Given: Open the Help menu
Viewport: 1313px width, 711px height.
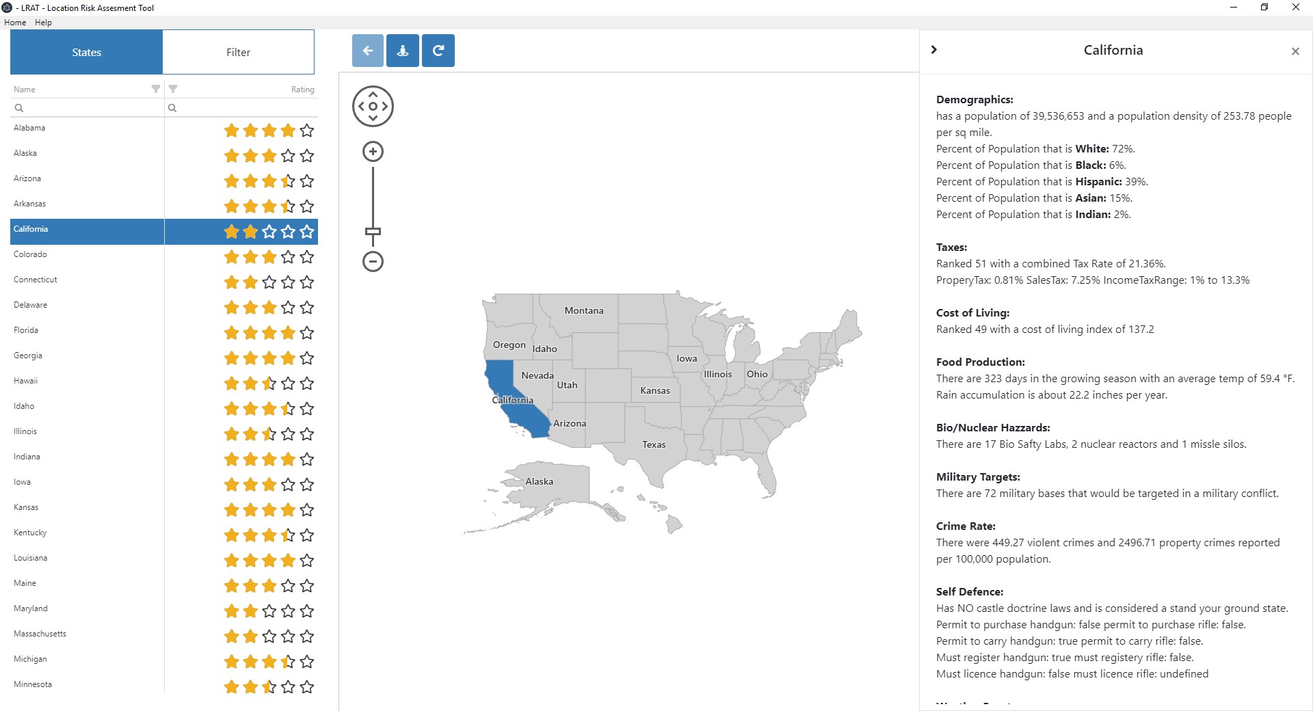Looking at the screenshot, I should pos(43,23).
